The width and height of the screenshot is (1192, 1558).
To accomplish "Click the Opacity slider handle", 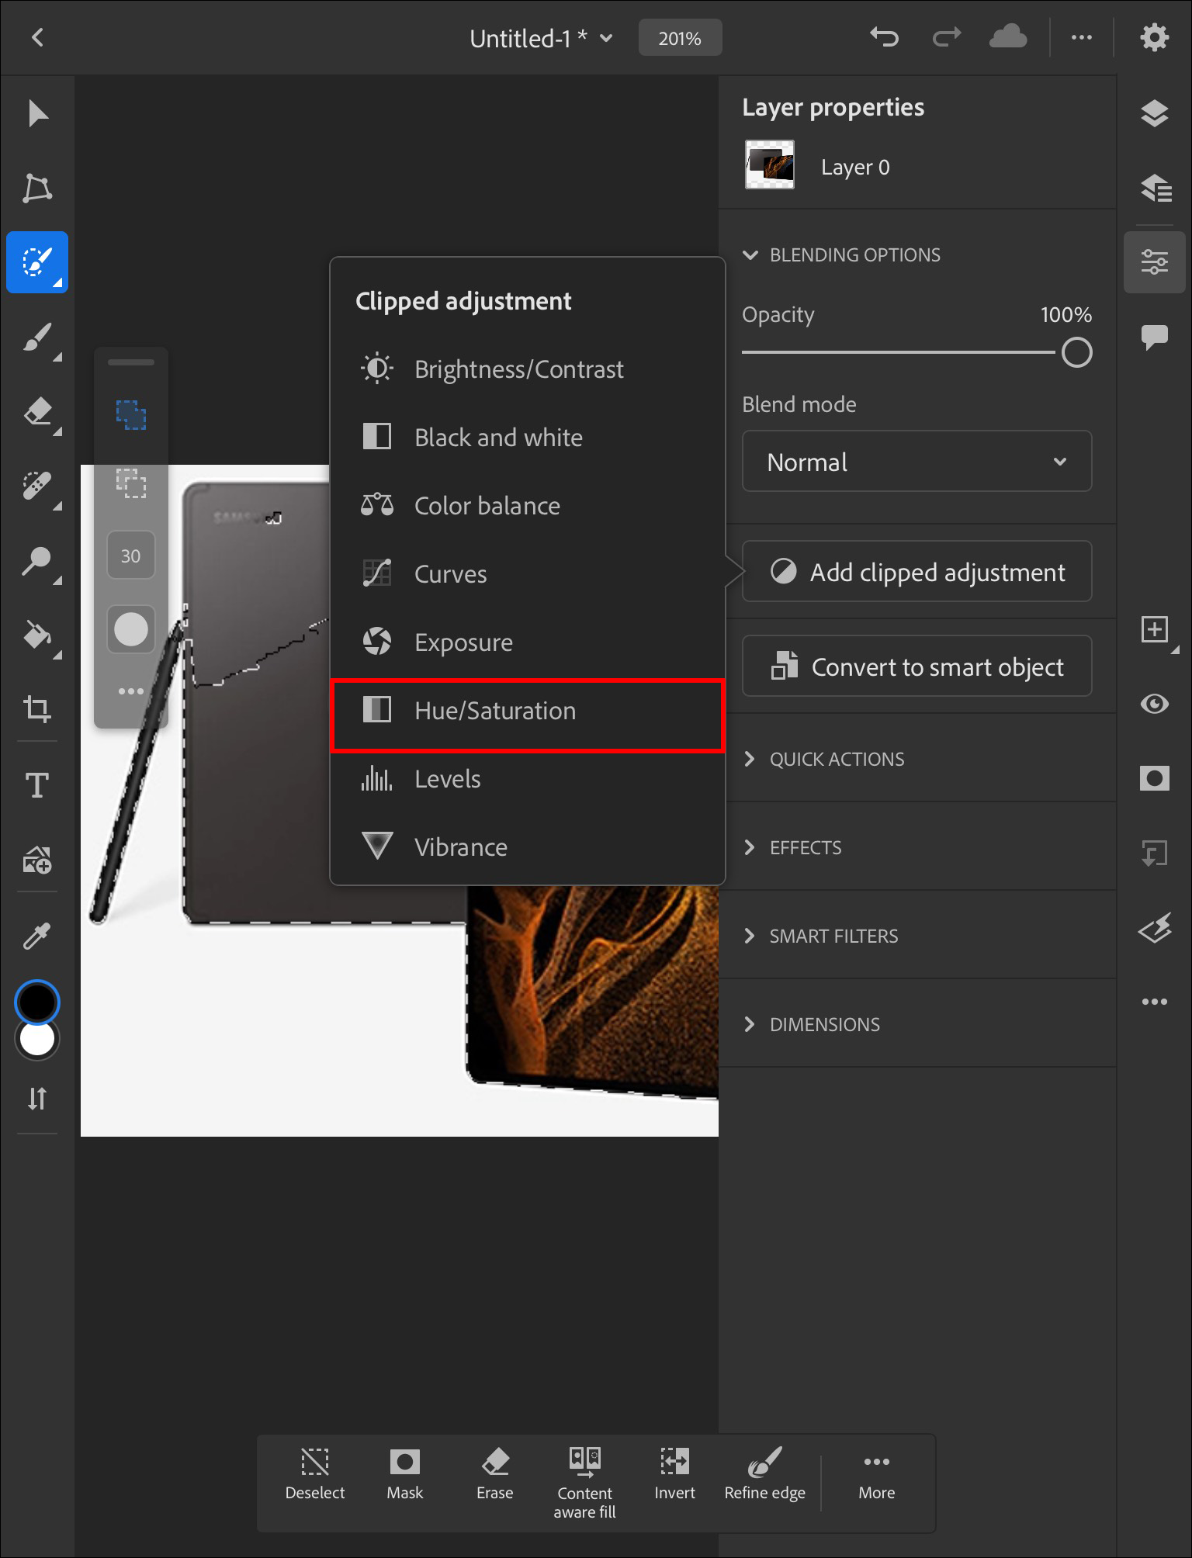I will pos(1076,353).
